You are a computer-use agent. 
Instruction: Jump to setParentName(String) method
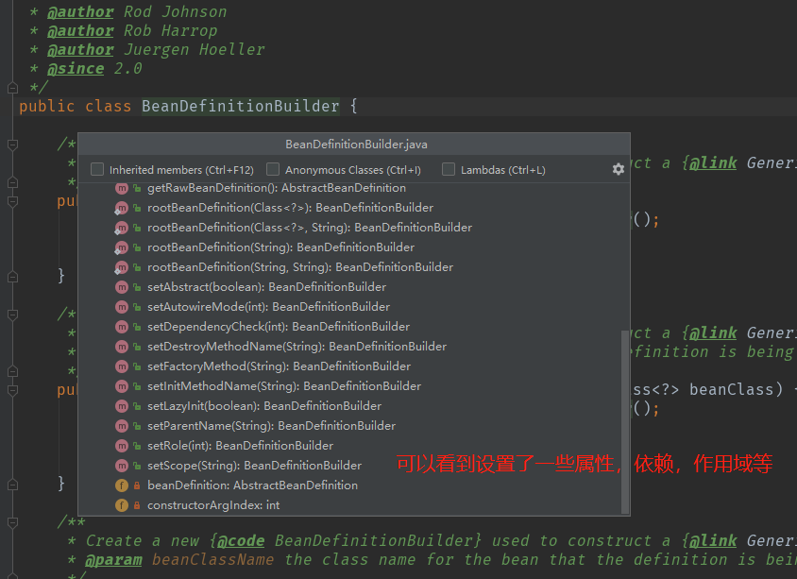[271, 426]
